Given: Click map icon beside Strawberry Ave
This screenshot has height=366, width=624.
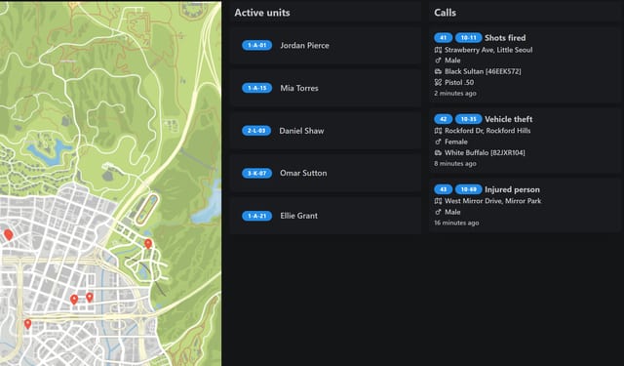Looking at the screenshot, I should pos(438,50).
